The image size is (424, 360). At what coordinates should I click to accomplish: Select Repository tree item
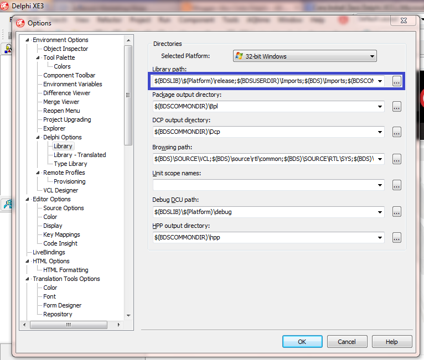pos(58,314)
